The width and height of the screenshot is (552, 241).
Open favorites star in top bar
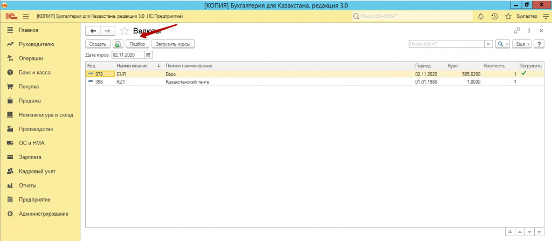coord(508,16)
